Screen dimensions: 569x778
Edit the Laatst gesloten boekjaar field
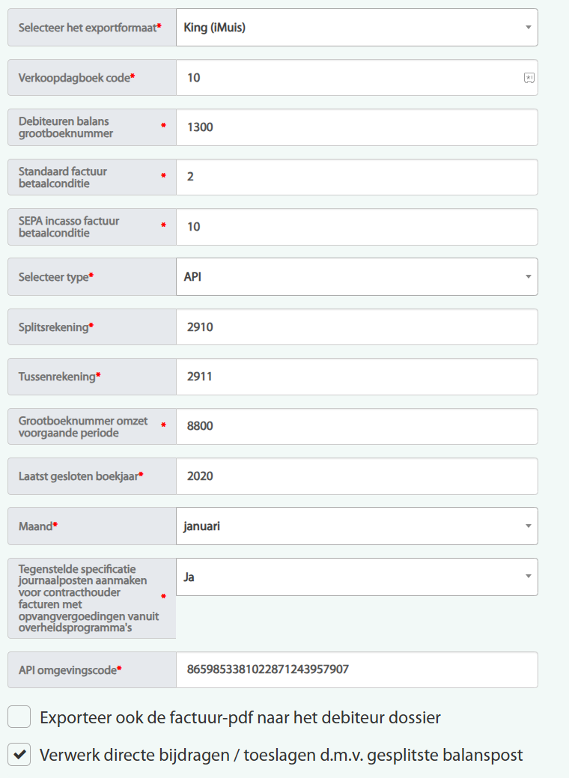(x=356, y=476)
